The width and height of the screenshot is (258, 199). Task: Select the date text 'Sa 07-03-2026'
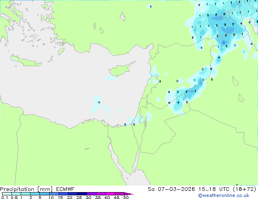coord(171,189)
